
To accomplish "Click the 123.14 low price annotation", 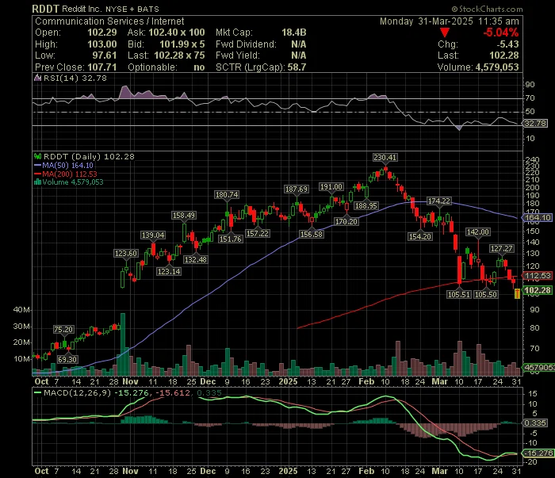I will [x=169, y=271].
